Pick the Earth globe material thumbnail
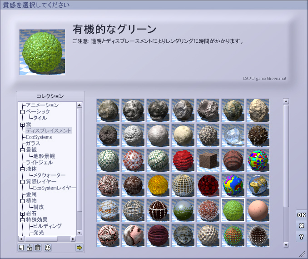 click(258, 184)
